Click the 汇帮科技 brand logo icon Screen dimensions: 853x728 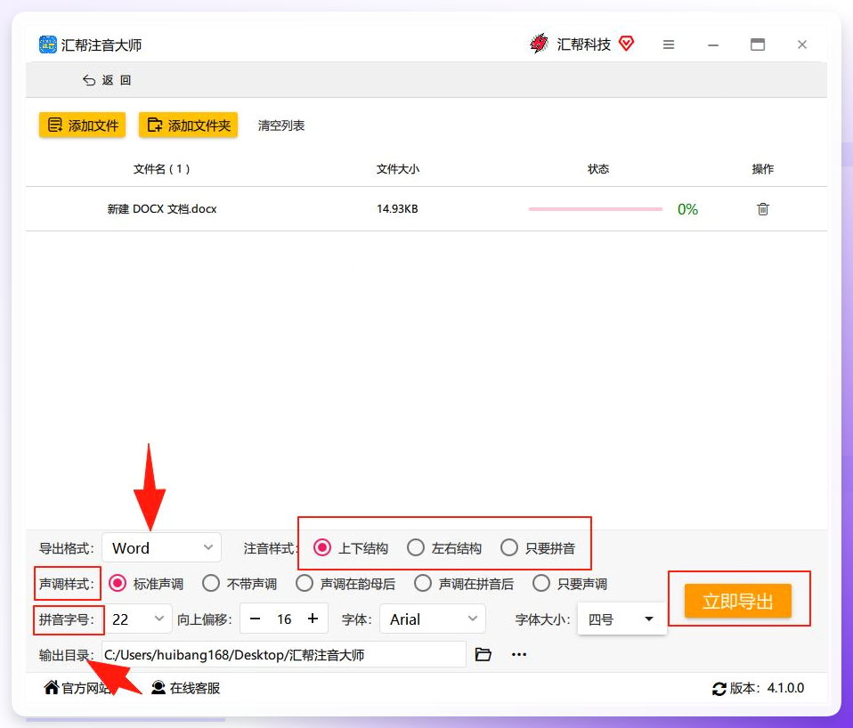(x=539, y=44)
